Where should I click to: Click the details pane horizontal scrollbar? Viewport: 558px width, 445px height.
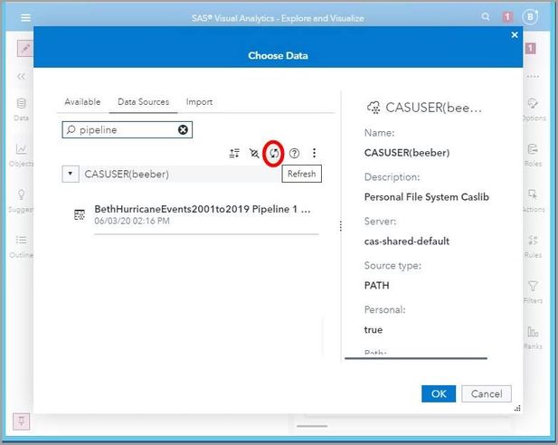[x=416, y=358]
